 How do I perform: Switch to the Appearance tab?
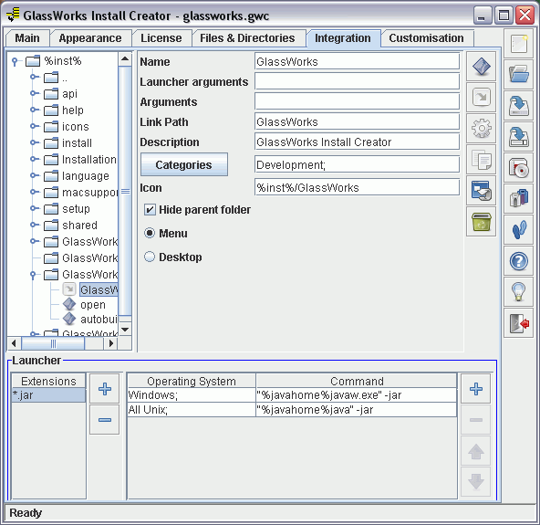pos(90,38)
